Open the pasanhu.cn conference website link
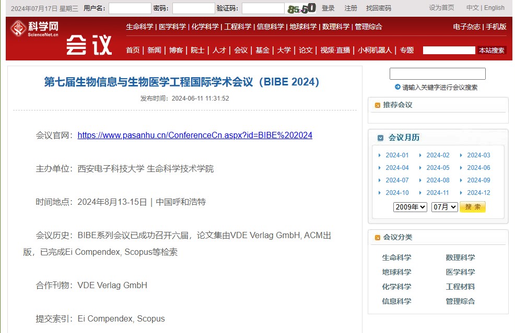Image resolution: width=515 pixels, height=333 pixels. point(195,135)
